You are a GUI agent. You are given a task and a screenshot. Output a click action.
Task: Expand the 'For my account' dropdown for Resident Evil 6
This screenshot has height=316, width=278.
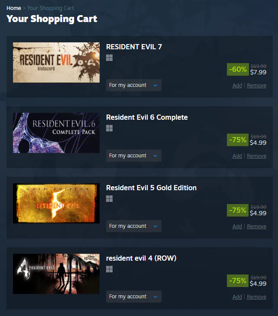click(x=134, y=156)
